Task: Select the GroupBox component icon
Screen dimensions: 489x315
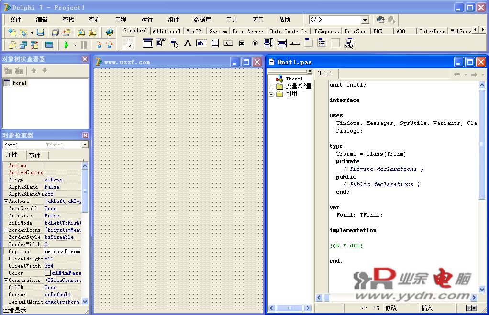Action: coord(309,43)
